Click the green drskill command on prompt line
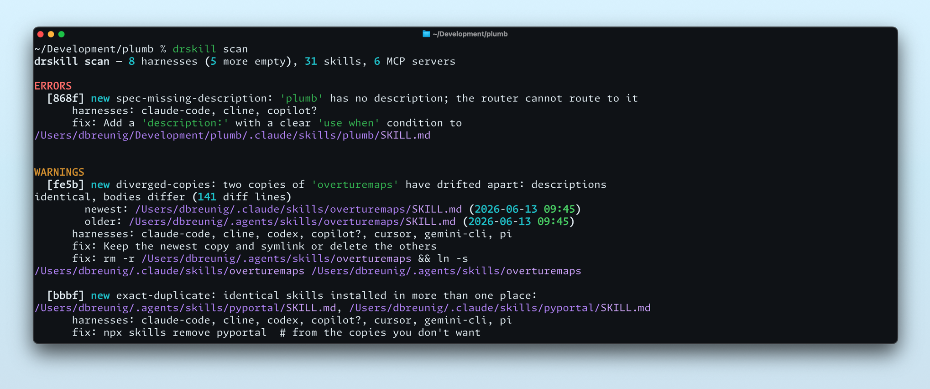The height and width of the screenshot is (389, 930). 194,49
